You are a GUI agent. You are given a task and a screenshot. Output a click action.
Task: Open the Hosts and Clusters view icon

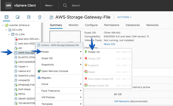point(6,17)
